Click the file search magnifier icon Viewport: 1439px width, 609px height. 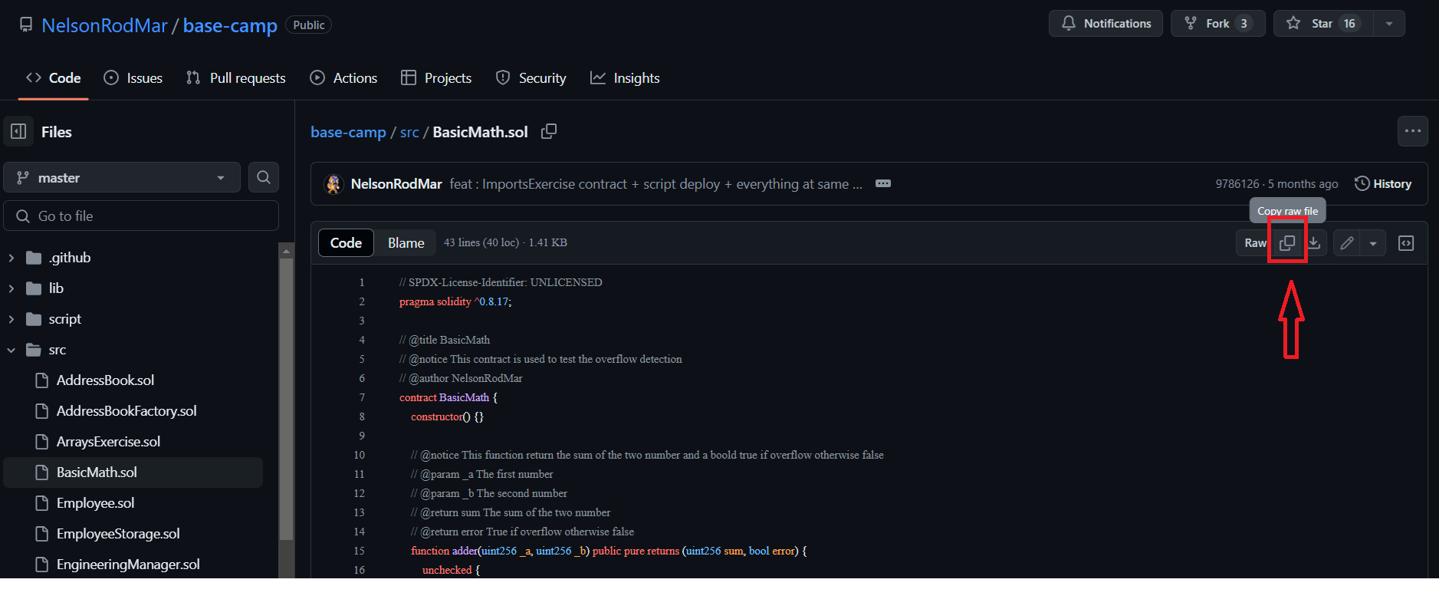pyautogui.click(x=264, y=177)
